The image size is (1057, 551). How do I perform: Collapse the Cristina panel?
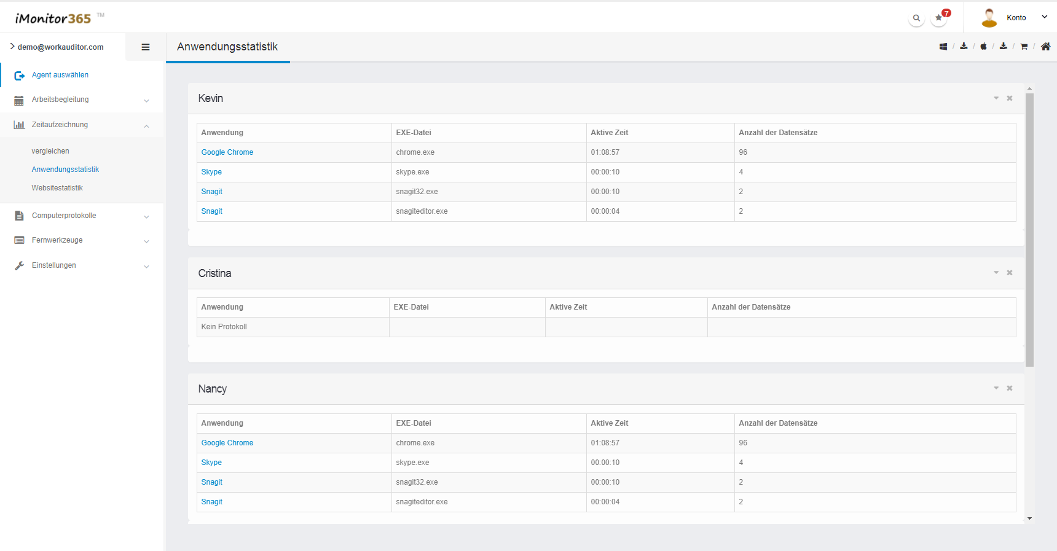pos(996,273)
